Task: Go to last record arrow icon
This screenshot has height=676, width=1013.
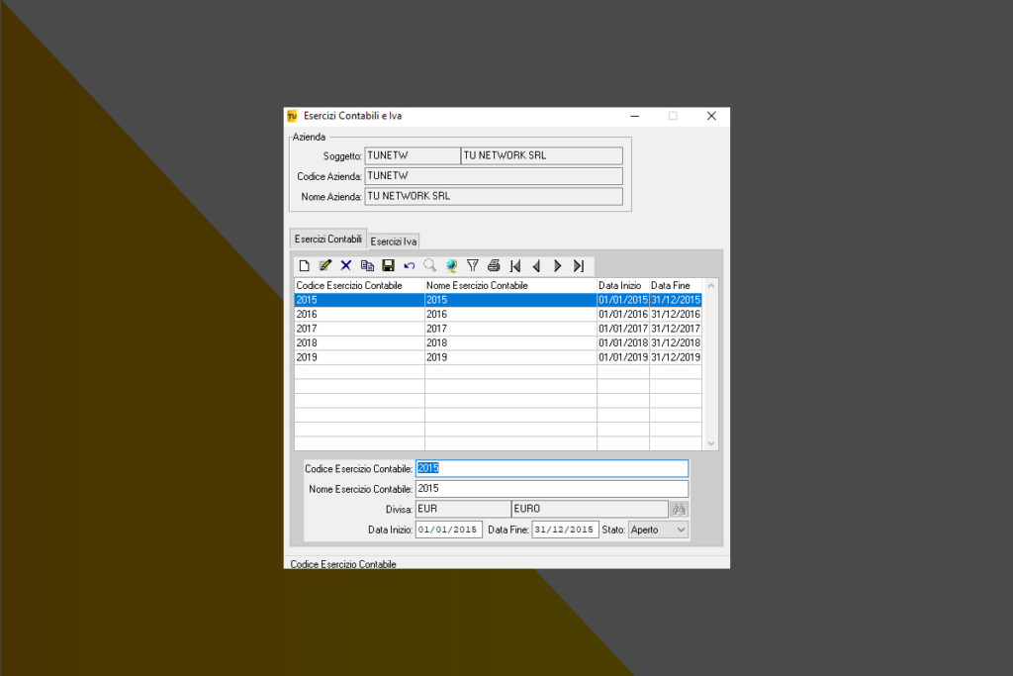Action: [578, 265]
